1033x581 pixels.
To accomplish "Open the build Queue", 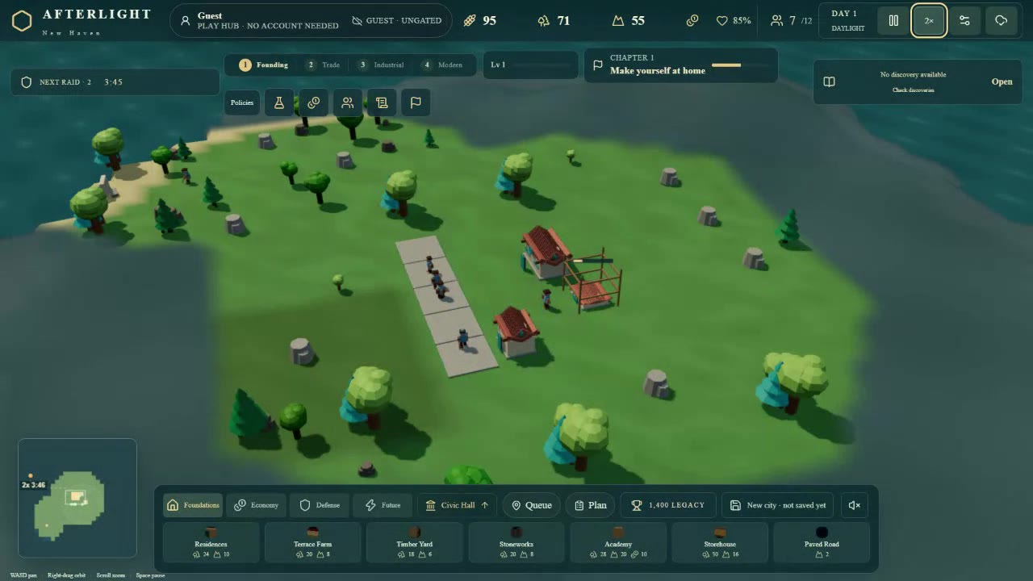I will (531, 505).
